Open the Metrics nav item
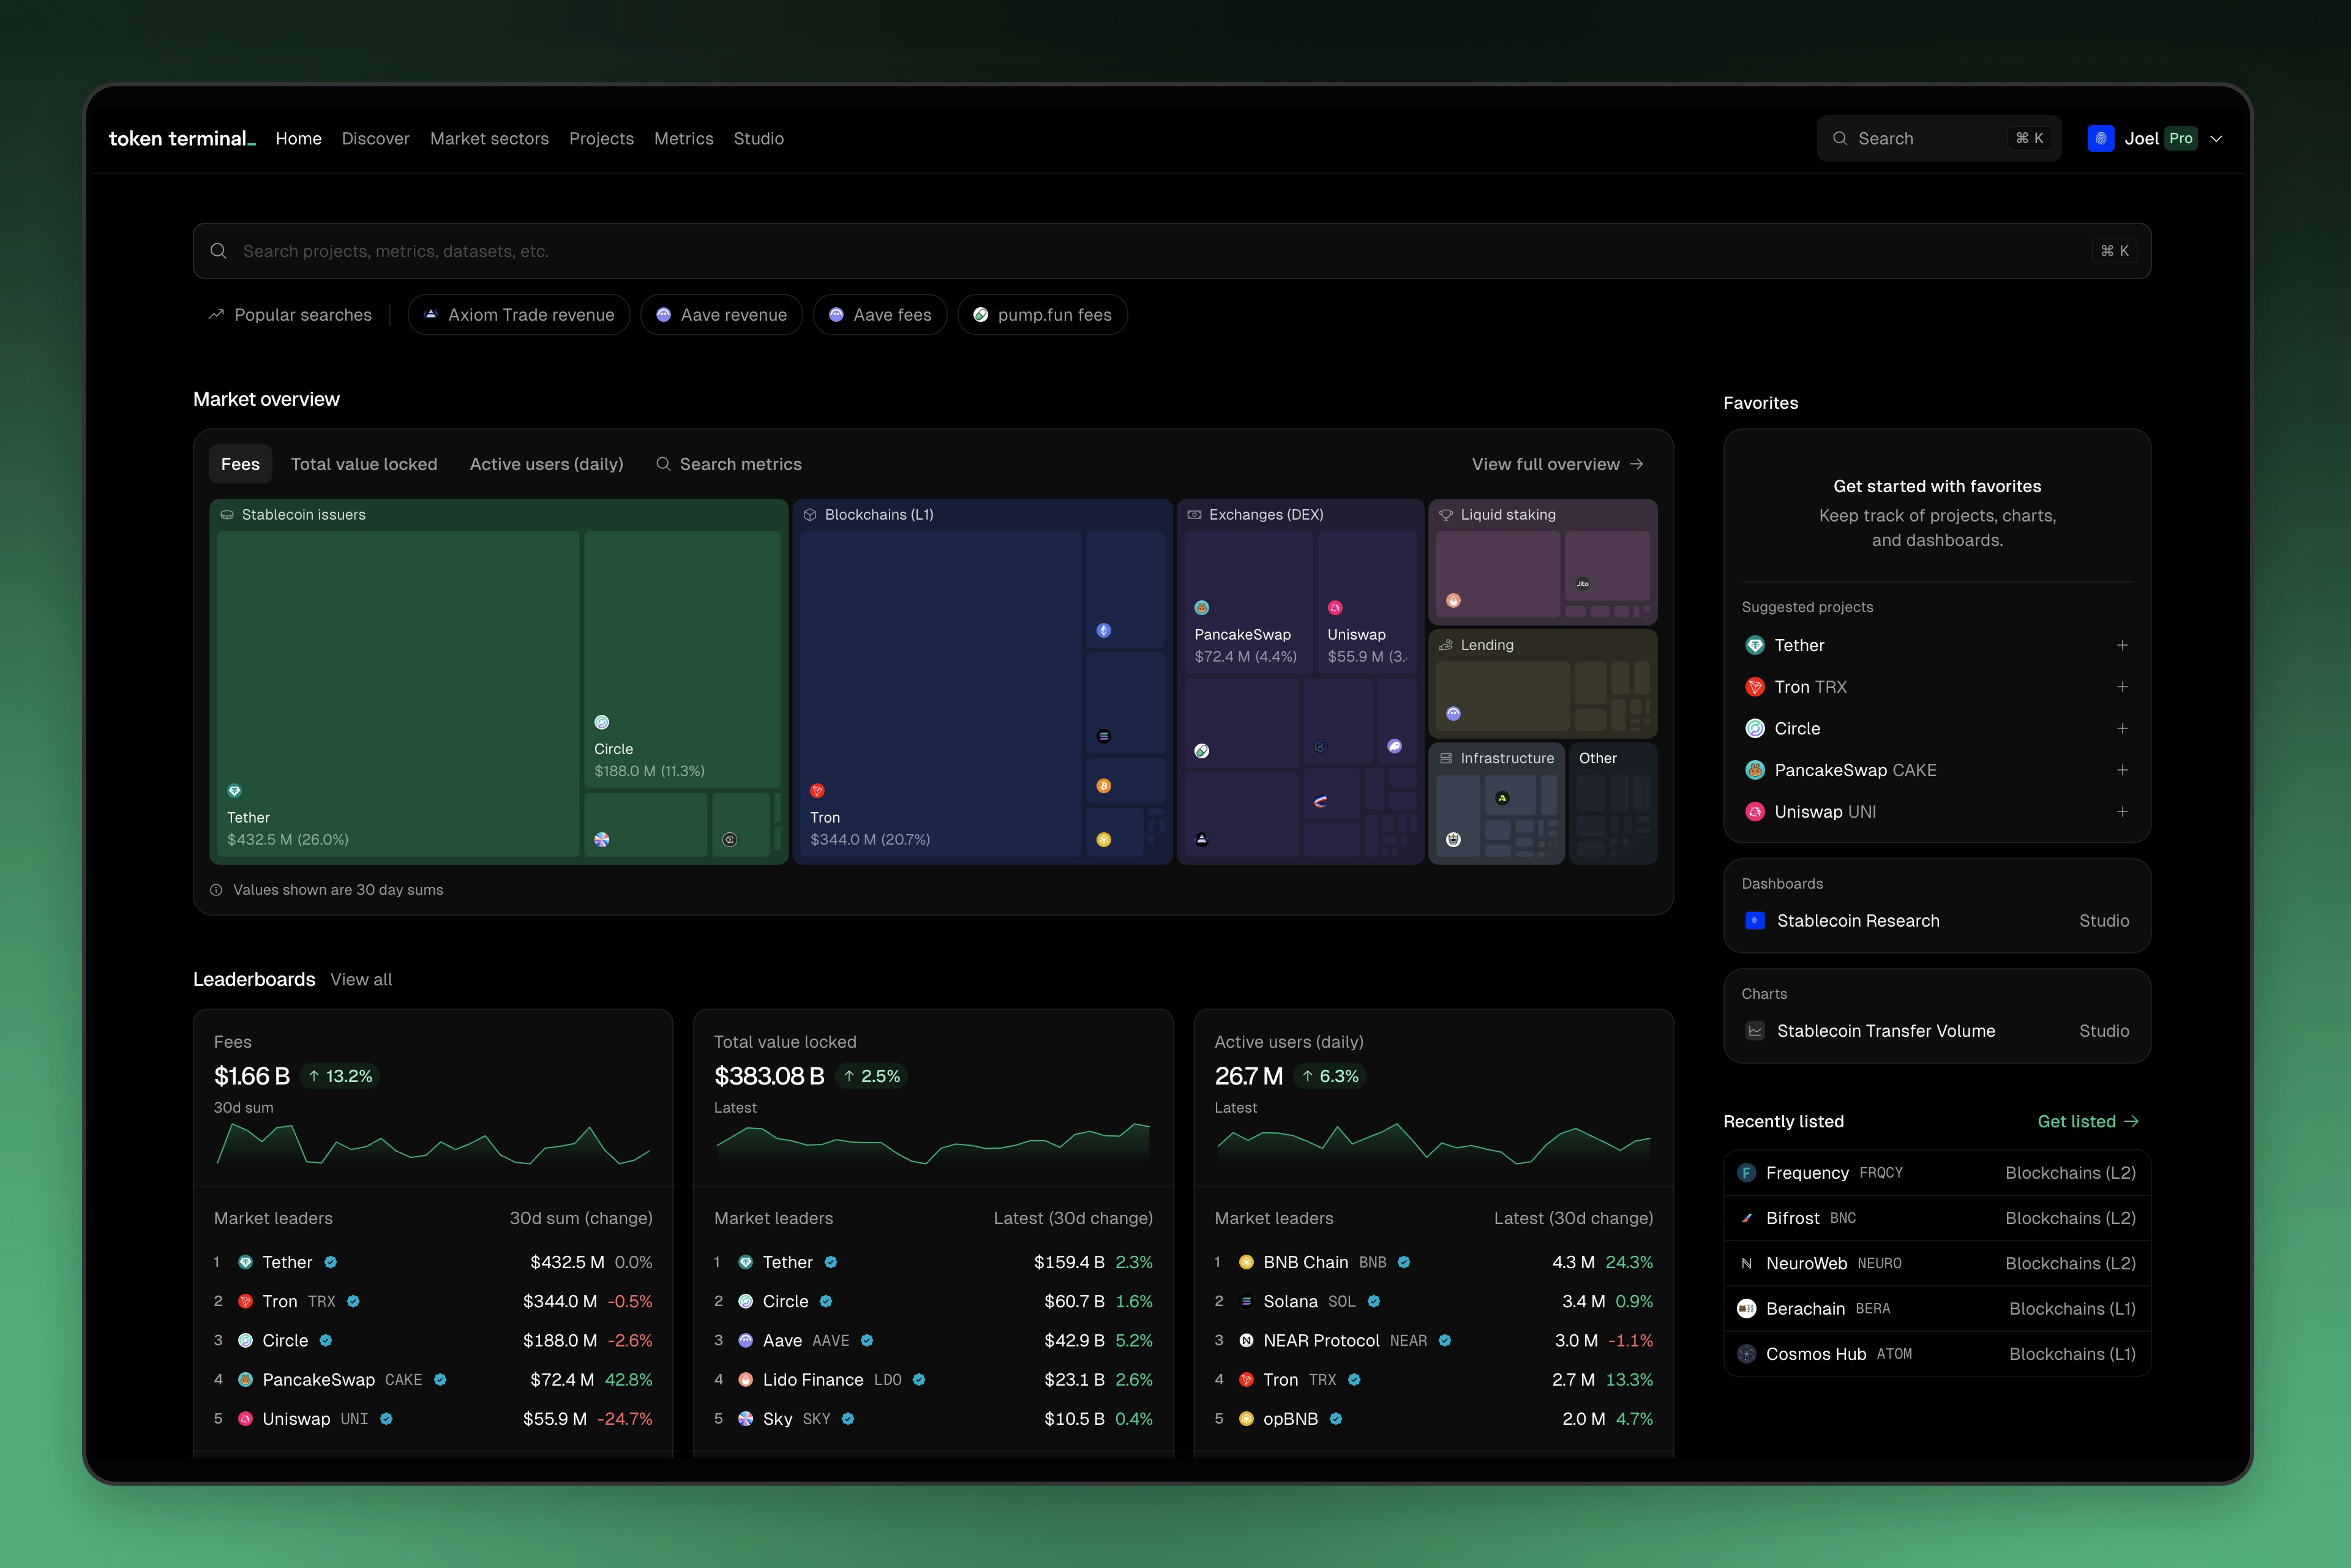The image size is (2351, 1568). pyautogui.click(x=683, y=138)
